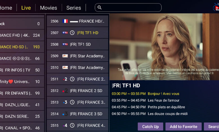219x132 pixels.
Task: Click the clock icon on France 3 channel 2513
Action: 72,103
